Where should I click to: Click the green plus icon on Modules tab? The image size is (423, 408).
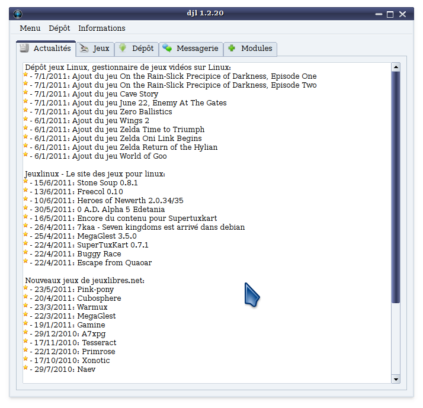pyautogui.click(x=232, y=48)
